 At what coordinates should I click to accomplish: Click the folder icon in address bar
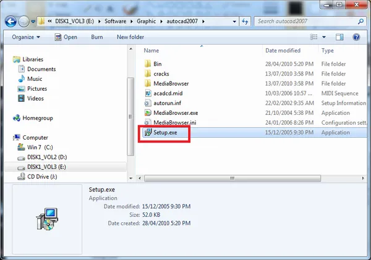41,21
